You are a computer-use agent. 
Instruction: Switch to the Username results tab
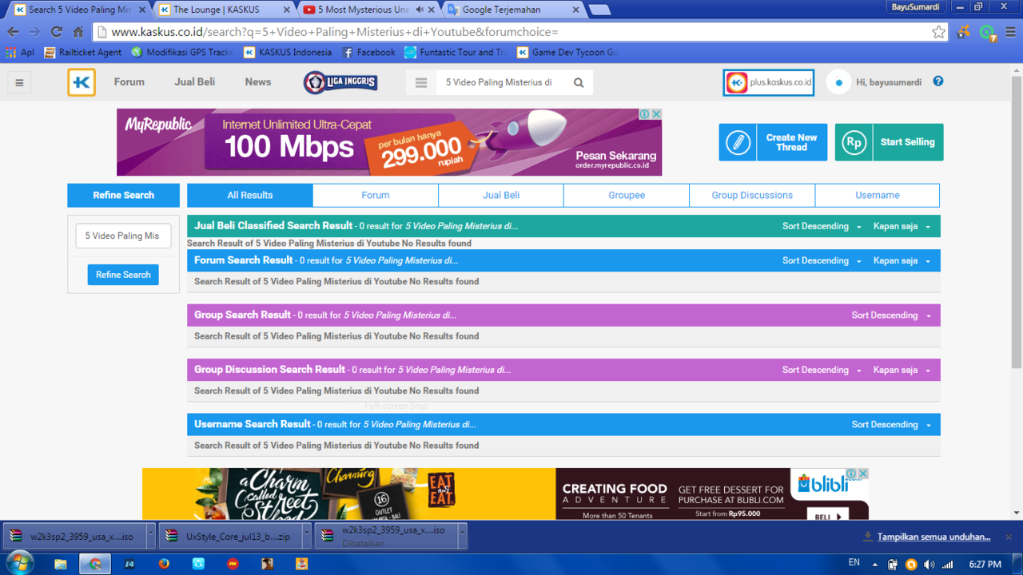point(878,195)
